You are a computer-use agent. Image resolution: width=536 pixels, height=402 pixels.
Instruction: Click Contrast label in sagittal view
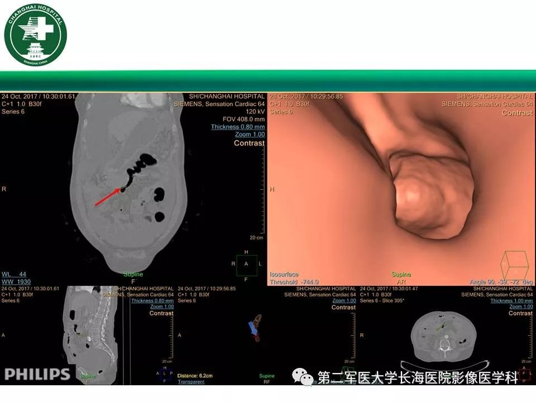pyautogui.click(x=161, y=313)
